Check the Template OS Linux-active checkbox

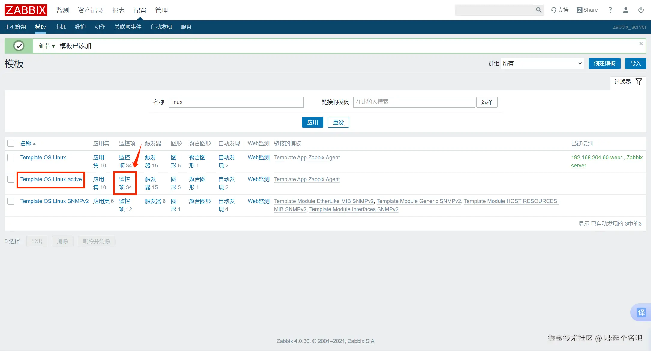[x=11, y=179]
